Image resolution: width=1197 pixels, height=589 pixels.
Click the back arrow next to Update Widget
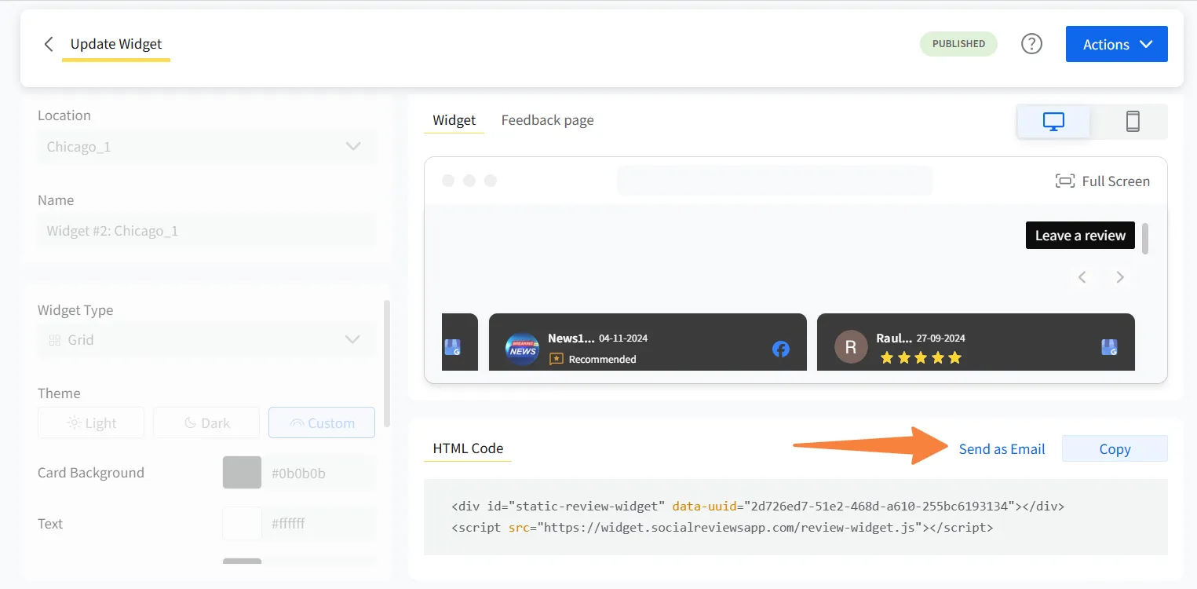tap(49, 44)
